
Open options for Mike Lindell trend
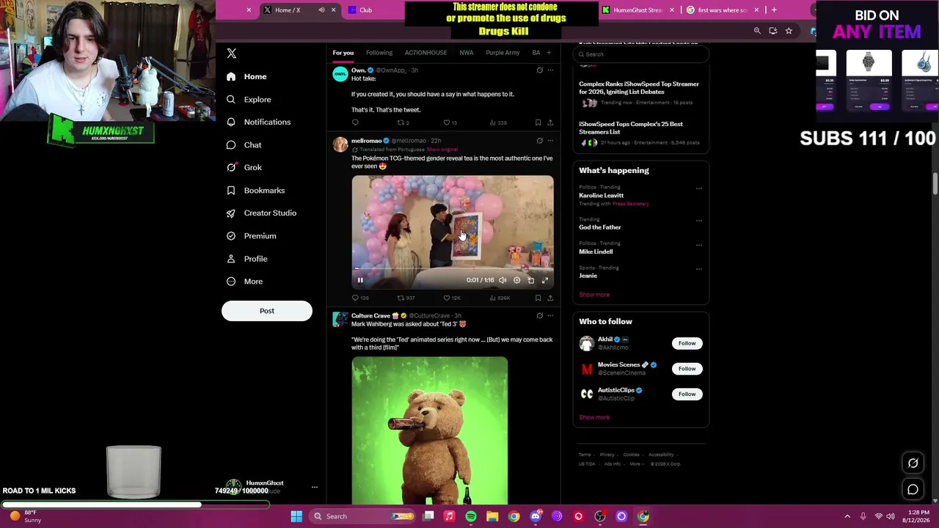[698, 244]
